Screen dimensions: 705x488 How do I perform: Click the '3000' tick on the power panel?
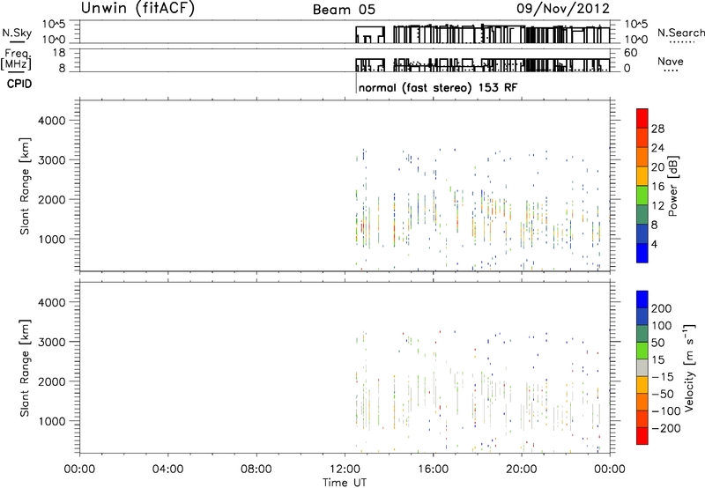(x=52, y=160)
